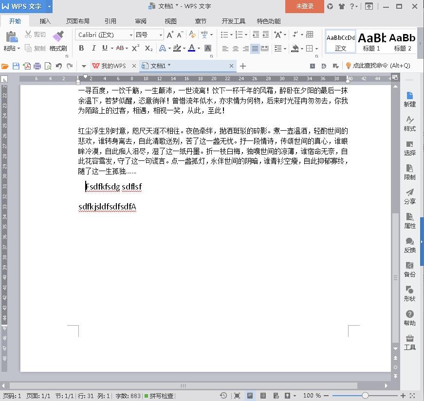Toggle Underline formatting

click(105, 48)
